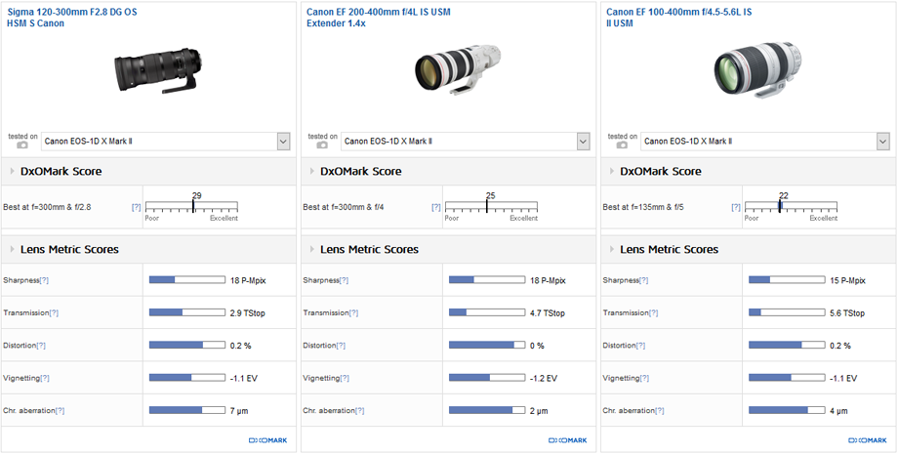Open Vignetting [?] help in the Sigma column
Viewport: 898px width, 454px height.
[x=45, y=379]
